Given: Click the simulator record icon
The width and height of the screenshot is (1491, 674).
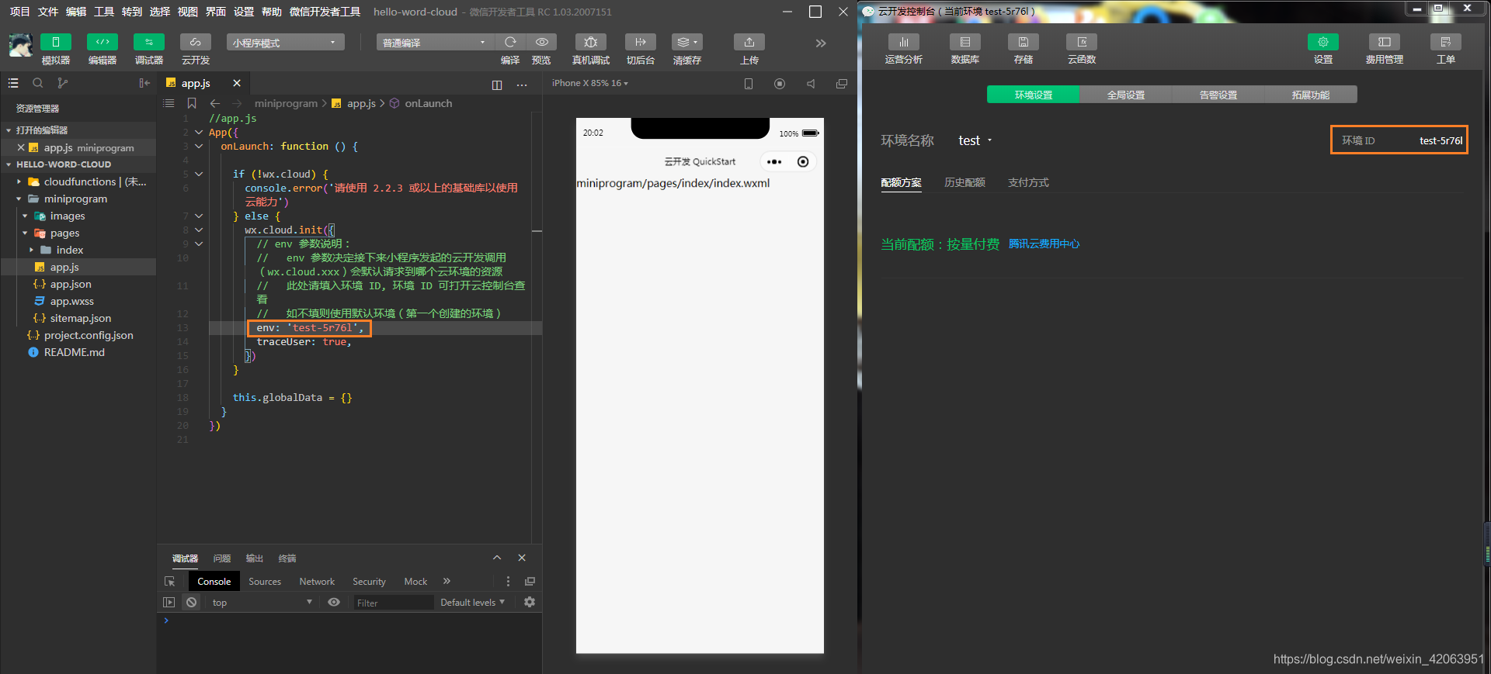Looking at the screenshot, I should coord(780,84).
